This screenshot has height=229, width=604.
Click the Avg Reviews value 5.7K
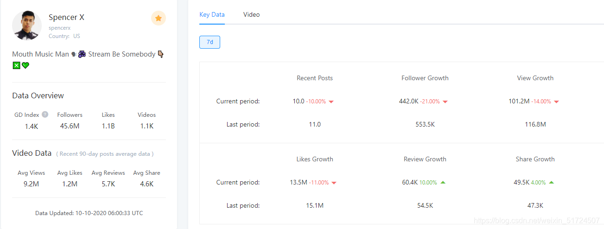tap(108, 184)
